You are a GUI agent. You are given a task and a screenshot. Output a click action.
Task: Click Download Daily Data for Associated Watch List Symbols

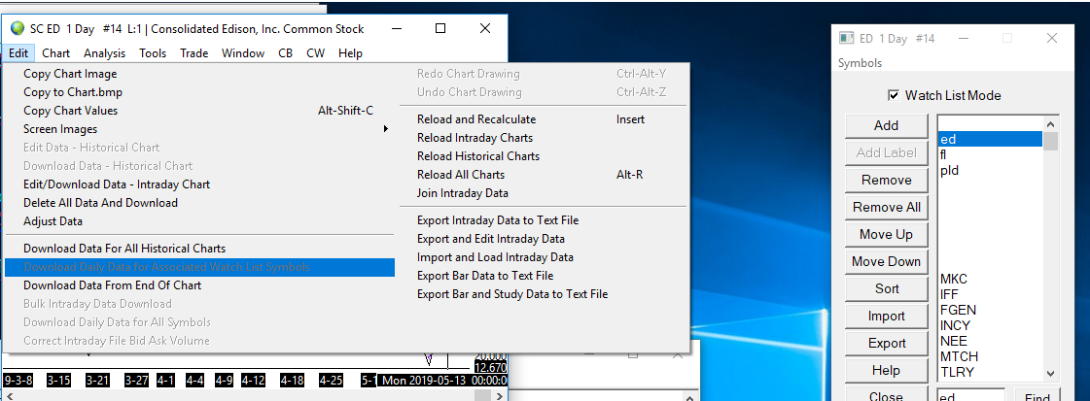tap(199, 267)
